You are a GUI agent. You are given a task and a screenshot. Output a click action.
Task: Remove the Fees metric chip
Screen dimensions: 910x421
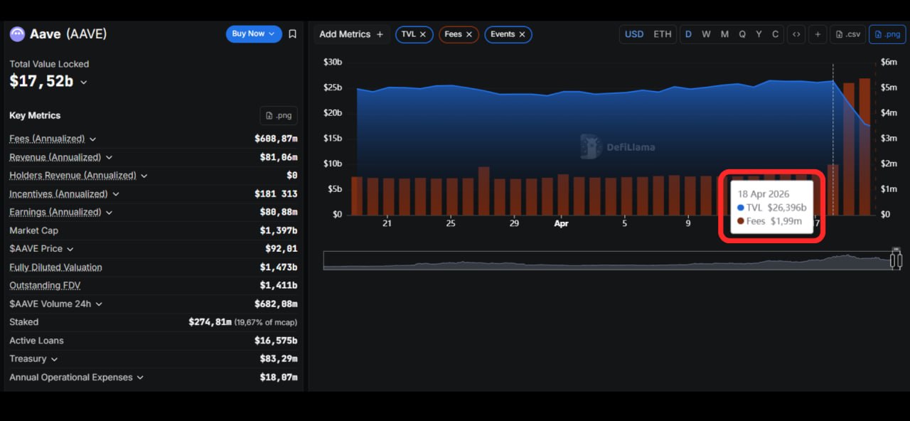point(469,34)
